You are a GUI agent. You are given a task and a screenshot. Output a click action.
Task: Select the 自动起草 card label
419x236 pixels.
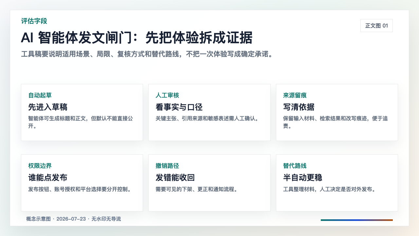pos(40,95)
